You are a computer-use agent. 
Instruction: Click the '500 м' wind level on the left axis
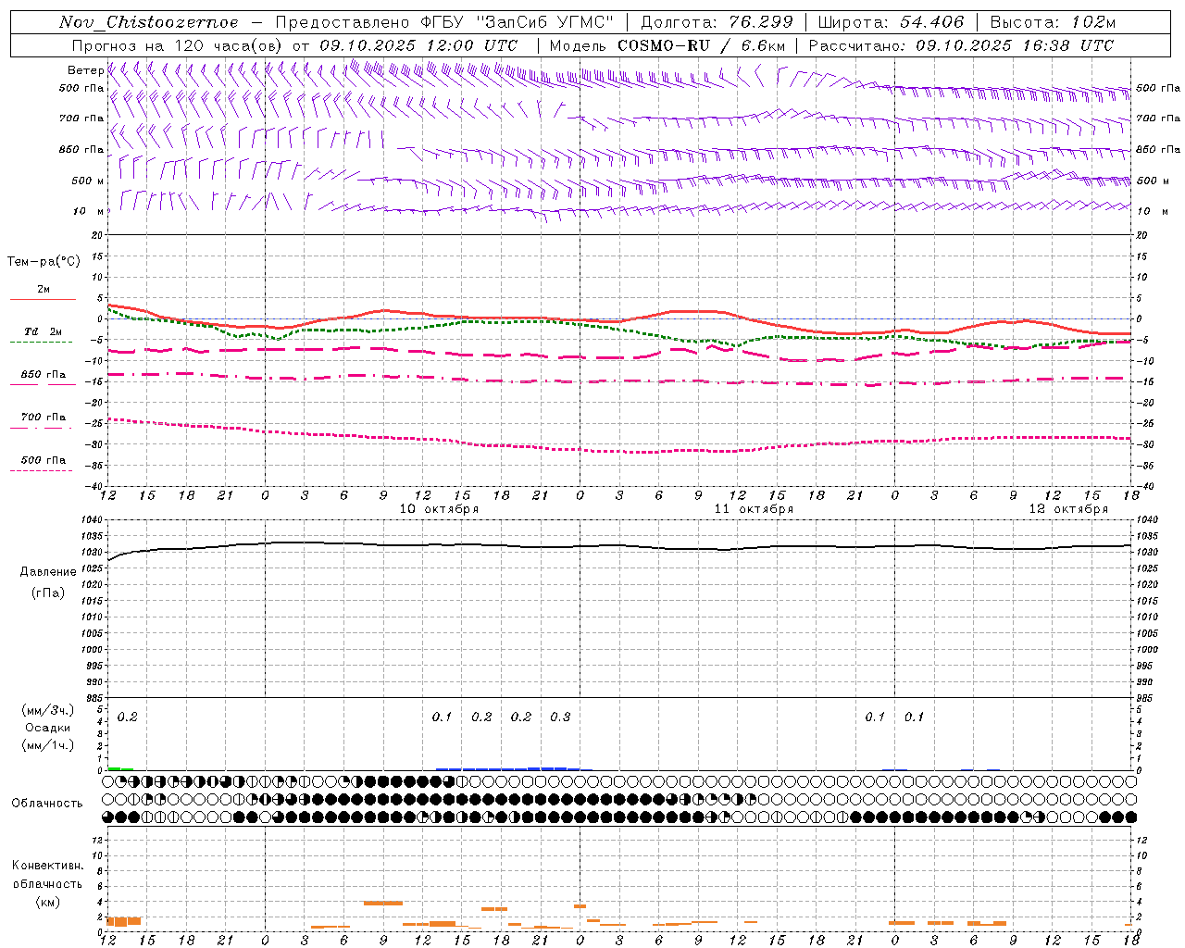tap(88, 181)
